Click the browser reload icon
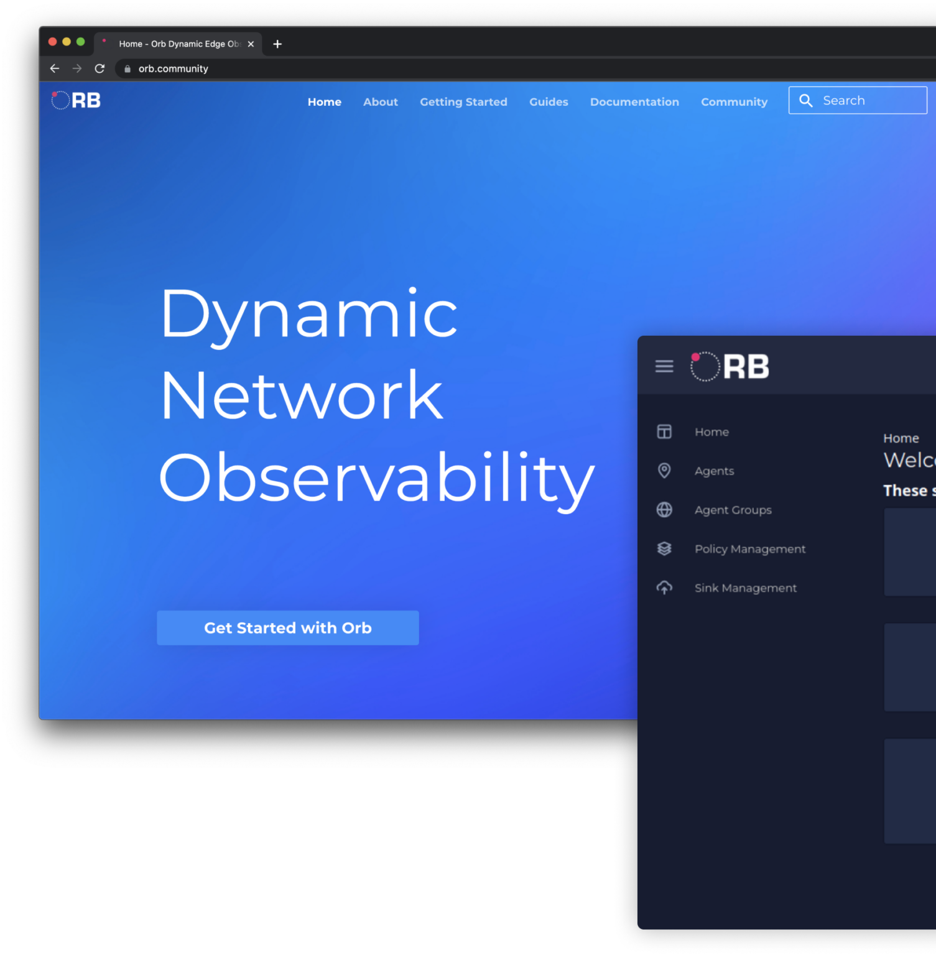This screenshot has width=936, height=955. point(100,68)
